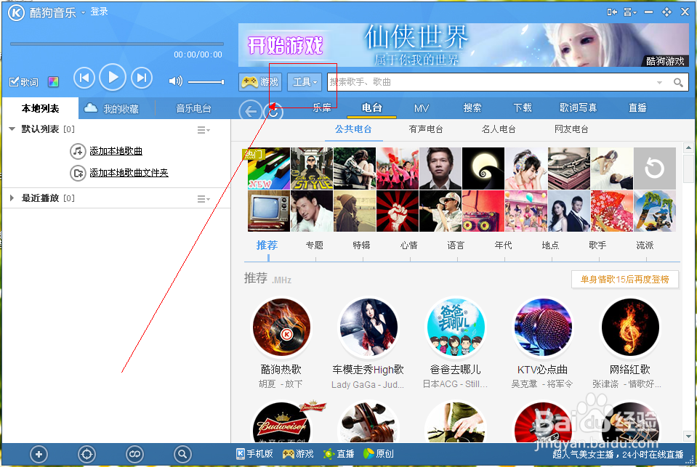This screenshot has width=697, height=467.
Task: Collapse the 默认列表 playlist
Action: 12,129
